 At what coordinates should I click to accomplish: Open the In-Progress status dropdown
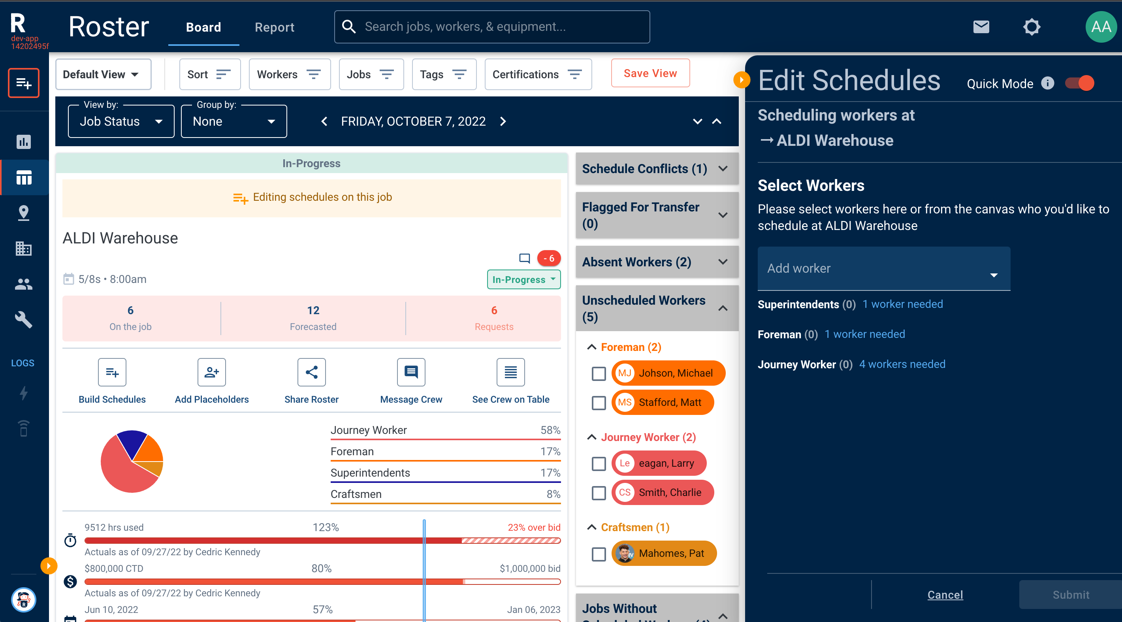(523, 280)
